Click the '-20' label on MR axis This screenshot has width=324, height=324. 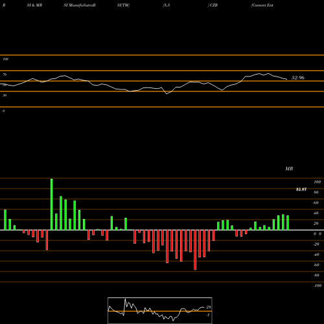pos(316,244)
